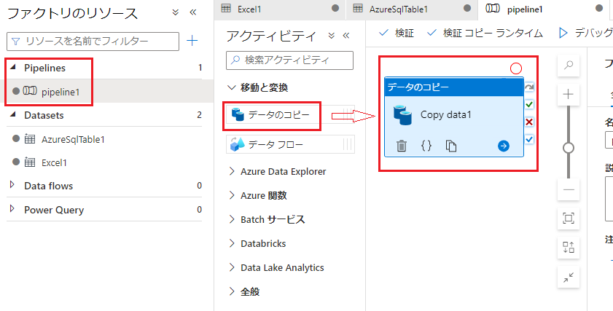Viewport: 613px width, 311px height.
Task: Select the green success condition on Copy data1
Action: [x=529, y=105]
